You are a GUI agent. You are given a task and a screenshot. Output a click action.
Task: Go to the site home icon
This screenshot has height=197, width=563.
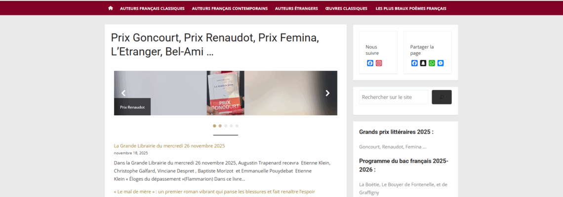click(111, 8)
